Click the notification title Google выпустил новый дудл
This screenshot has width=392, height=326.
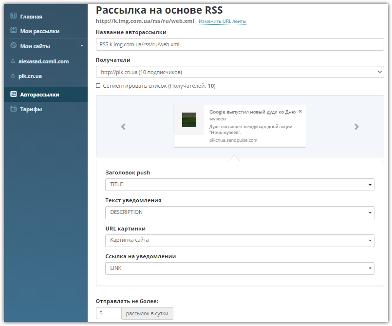pyautogui.click(x=253, y=115)
